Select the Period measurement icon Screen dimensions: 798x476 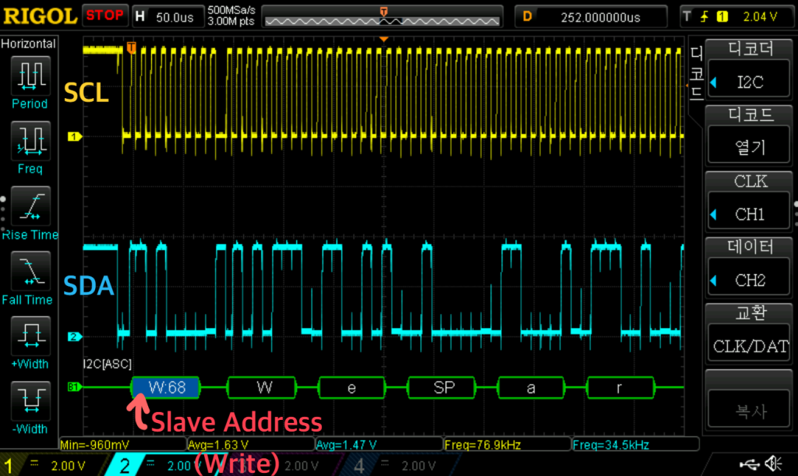[30, 76]
